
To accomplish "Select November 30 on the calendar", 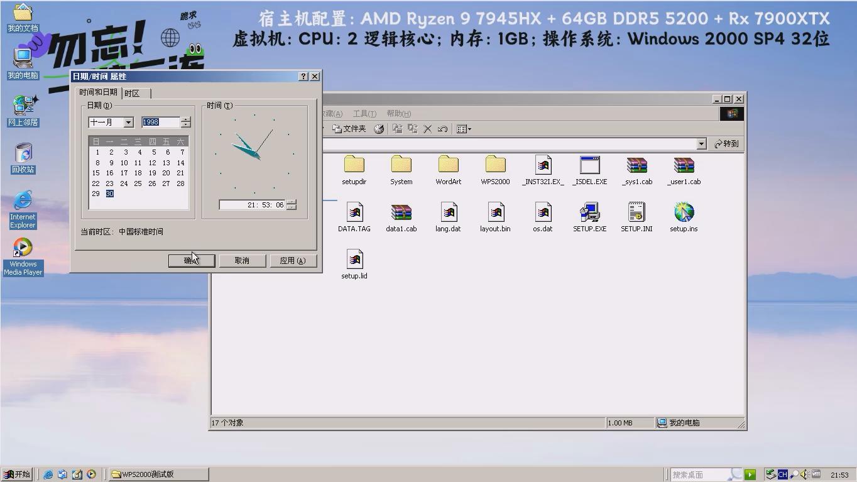I will [x=109, y=194].
